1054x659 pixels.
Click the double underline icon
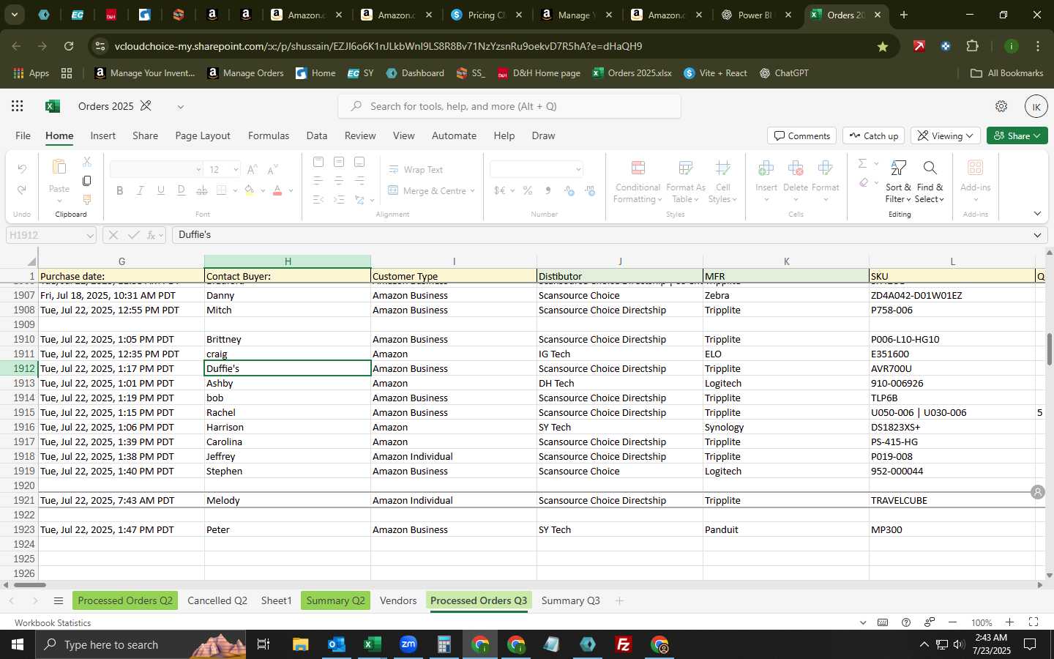pos(182,190)
